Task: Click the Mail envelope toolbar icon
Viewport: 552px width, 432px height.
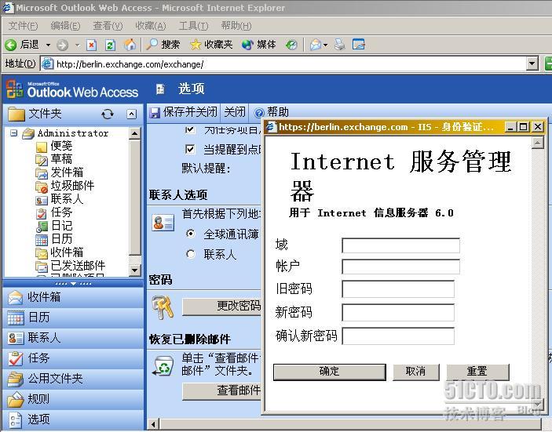Action: tap(316, 45)
